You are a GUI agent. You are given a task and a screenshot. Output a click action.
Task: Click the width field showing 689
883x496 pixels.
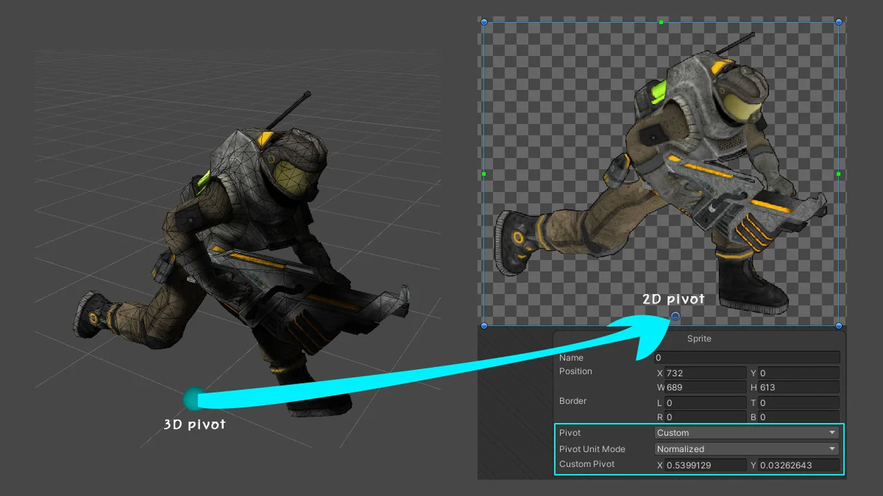[705, 387]
